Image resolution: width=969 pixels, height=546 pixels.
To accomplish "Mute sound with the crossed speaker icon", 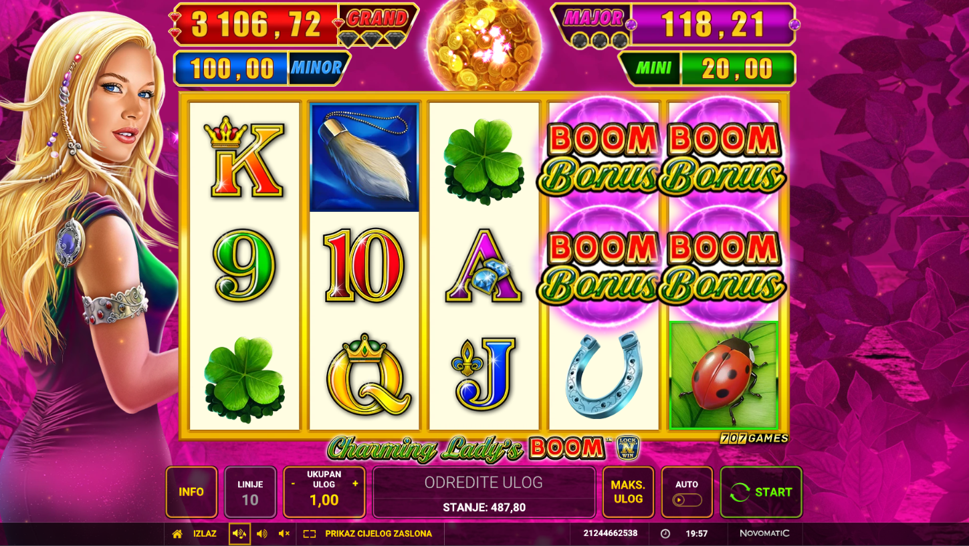I will point(284,534).
